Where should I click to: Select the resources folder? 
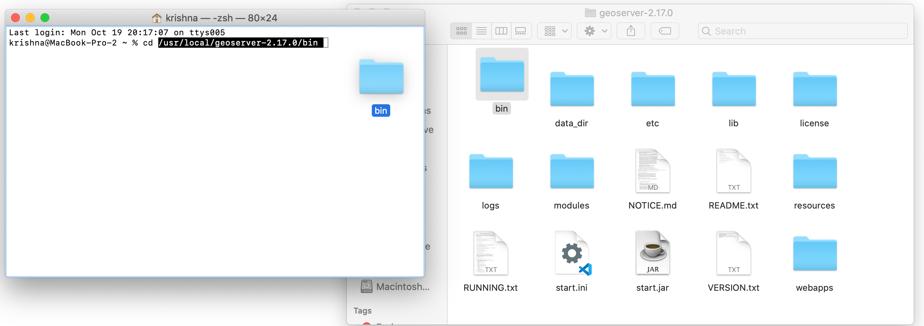[x=815, y=171]
